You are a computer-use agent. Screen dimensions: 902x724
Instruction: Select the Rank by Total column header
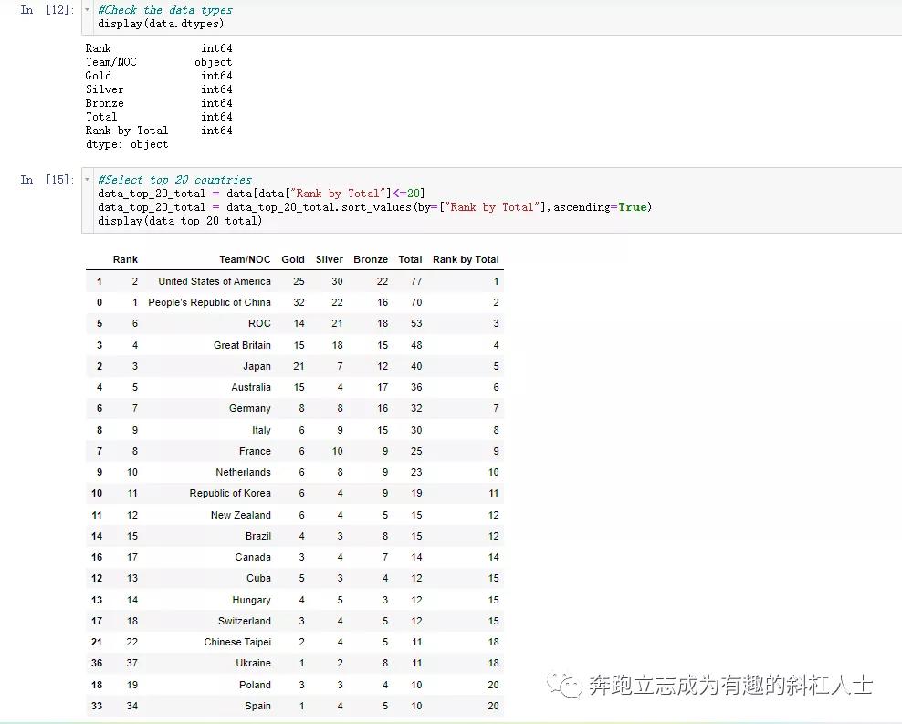pos(466,259)
